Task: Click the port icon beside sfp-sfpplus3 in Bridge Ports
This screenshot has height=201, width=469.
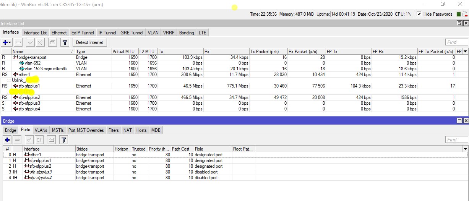Action: [26, 172]
